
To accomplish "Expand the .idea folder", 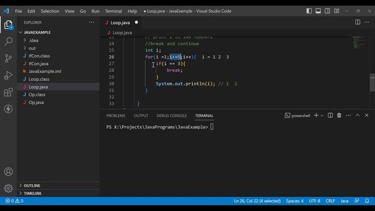I will [x=58, y=40].
